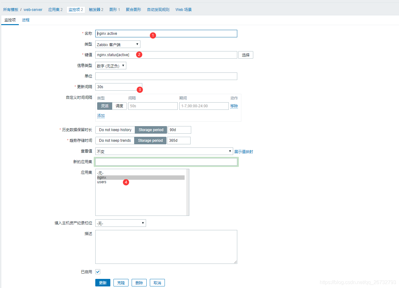Viewport: 399px width, 288px height.
Task: Choose Storage period for trends
Action: click(x=150, y=141)
